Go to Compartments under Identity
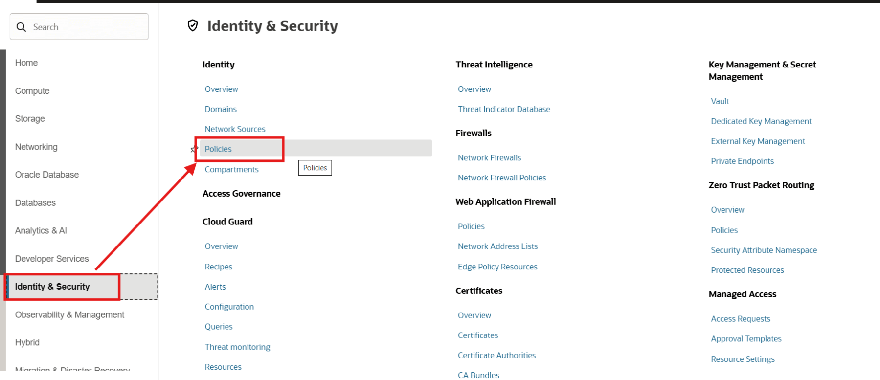Screen dimensions: 880x380 point(231,169)
